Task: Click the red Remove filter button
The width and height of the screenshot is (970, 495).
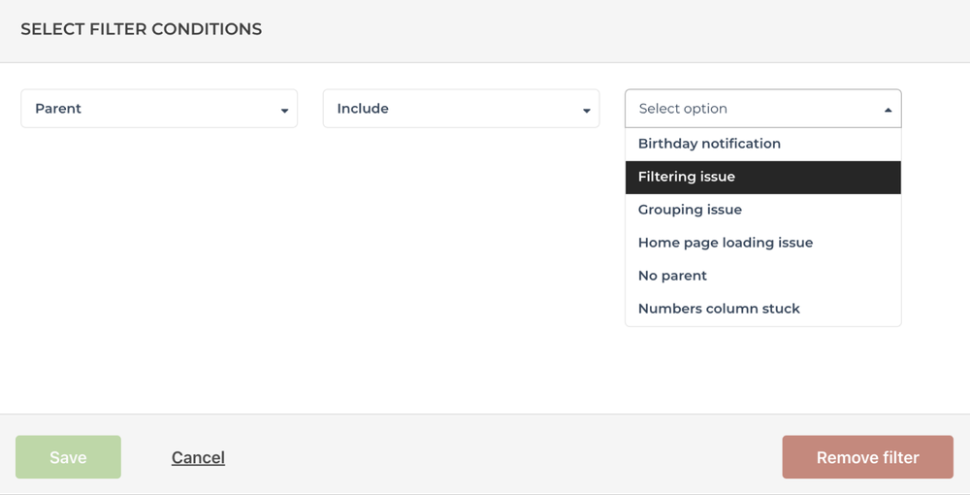Action: coord(867,457)
